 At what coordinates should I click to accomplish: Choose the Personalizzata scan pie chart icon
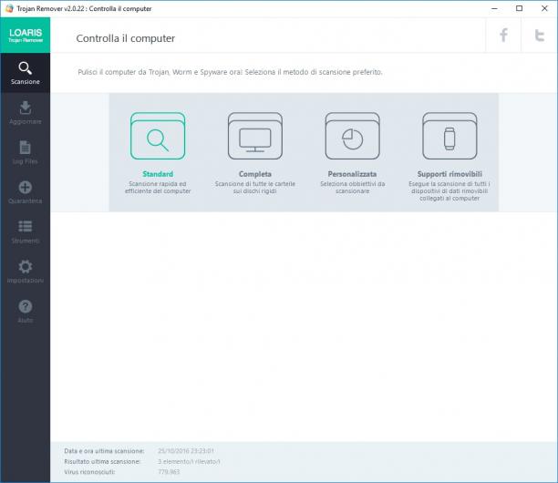click(352, 136)
